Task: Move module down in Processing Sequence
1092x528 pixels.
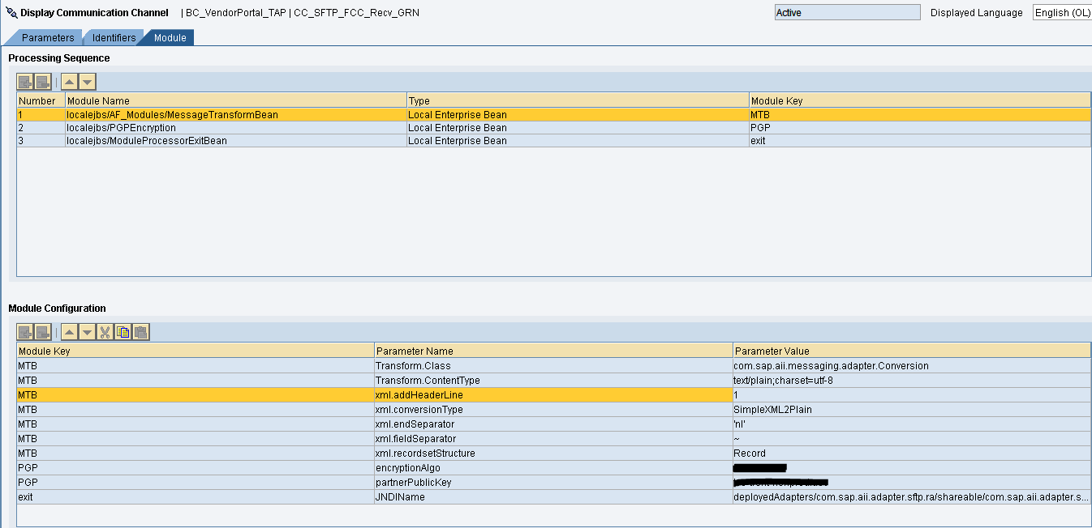Action: [88, 82]
